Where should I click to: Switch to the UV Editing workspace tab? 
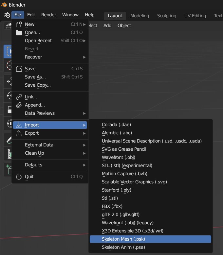195,16
